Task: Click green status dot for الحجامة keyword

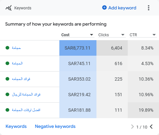Action: tap(7, 63)
